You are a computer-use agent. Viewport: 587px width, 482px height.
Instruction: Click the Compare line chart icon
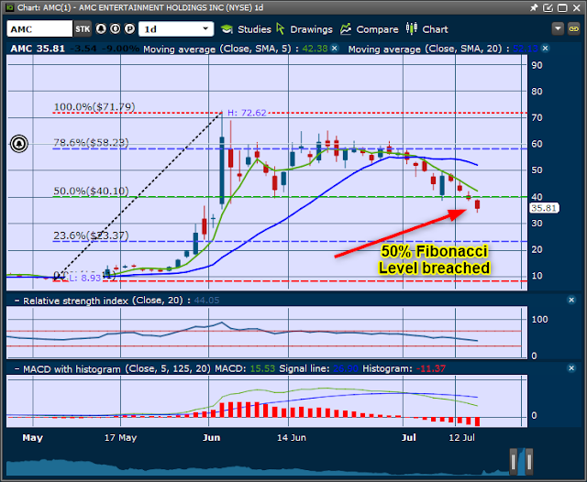tap(346, 29)
